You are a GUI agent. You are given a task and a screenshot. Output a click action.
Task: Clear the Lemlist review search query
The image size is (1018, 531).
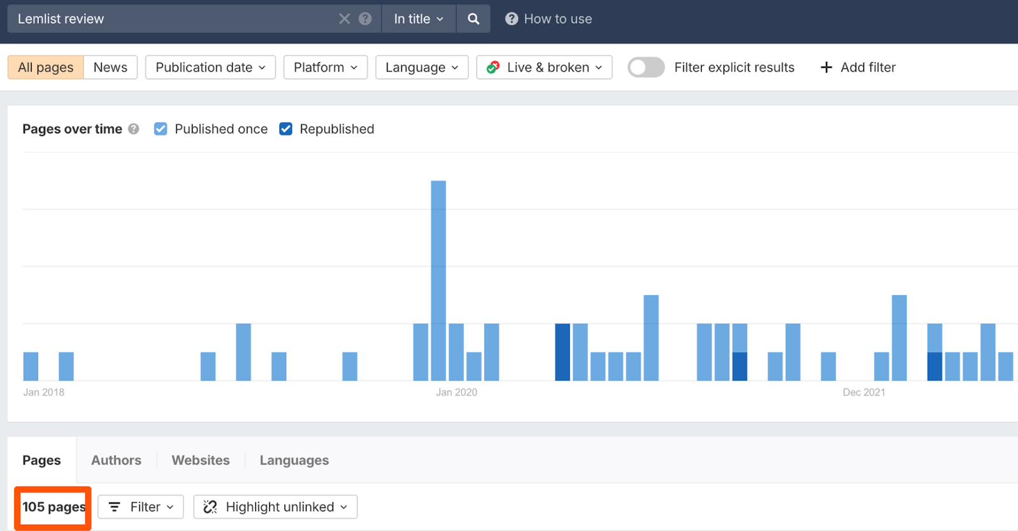pos(344,18)
